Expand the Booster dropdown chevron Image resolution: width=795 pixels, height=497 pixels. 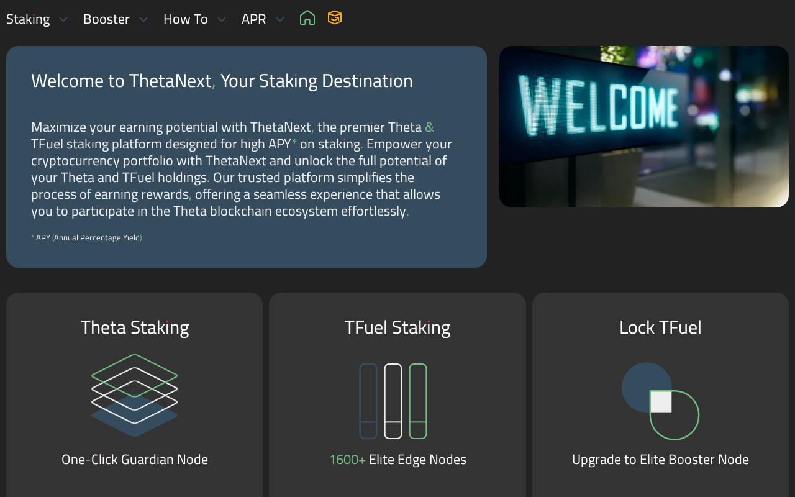point(143,20)
